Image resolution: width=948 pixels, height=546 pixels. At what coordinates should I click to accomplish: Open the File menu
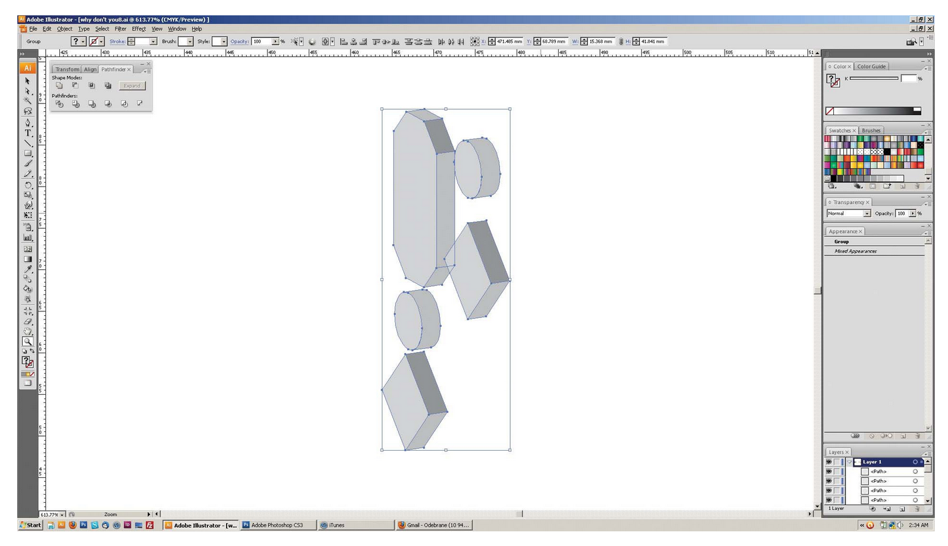33,29
